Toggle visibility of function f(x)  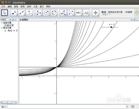pyautogui.click(x=5, y=31)
